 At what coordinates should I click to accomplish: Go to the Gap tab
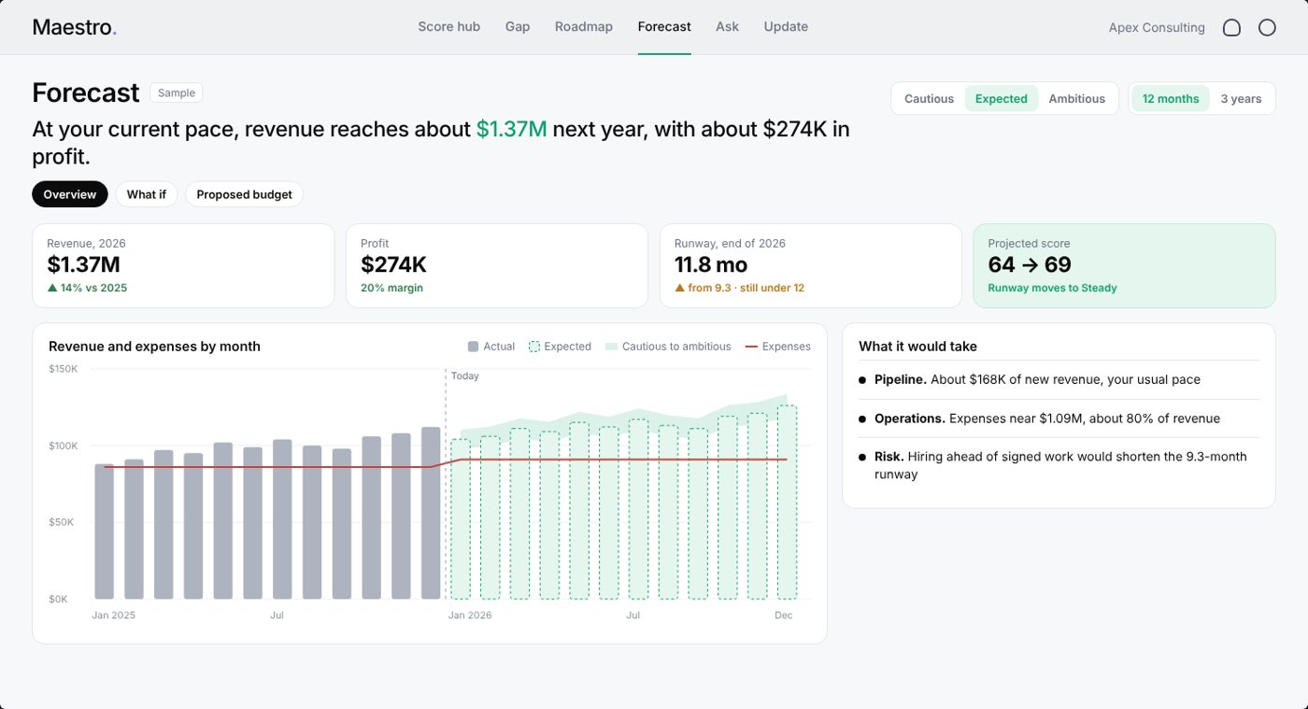coord(518,27)
